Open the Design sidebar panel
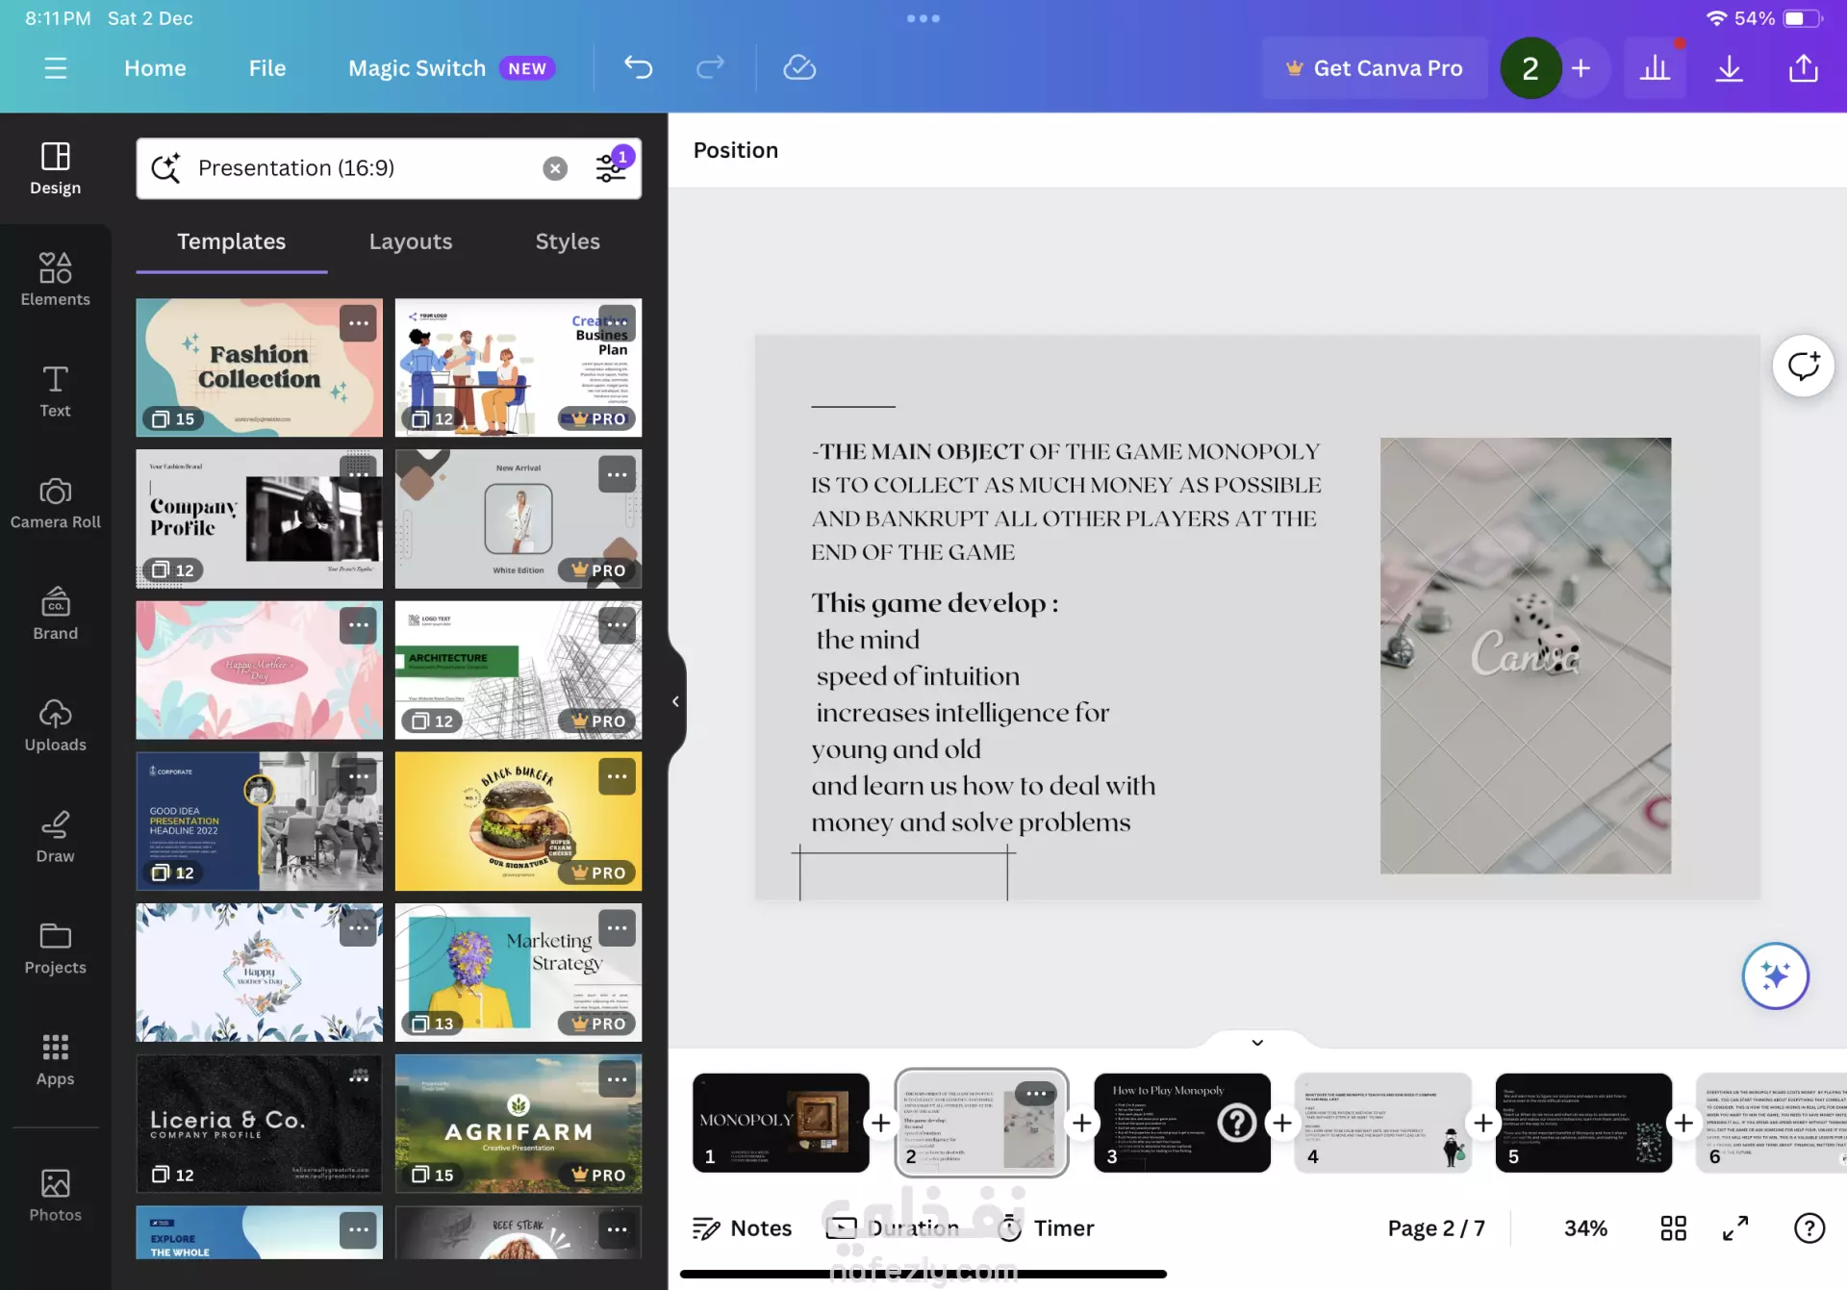Viewport: 1847px width, 1290px height. [x=55, y=168]
